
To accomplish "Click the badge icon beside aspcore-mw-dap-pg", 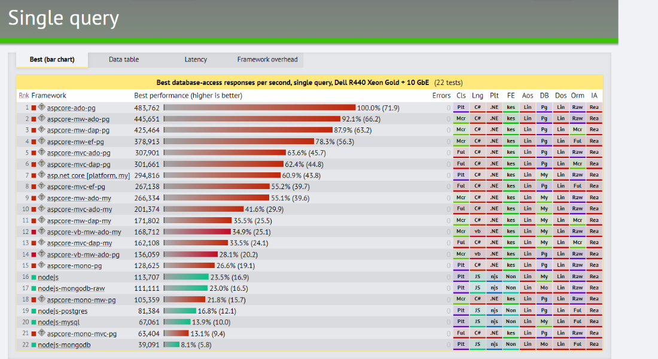I will pyautogui.click(x=41, y=130).
